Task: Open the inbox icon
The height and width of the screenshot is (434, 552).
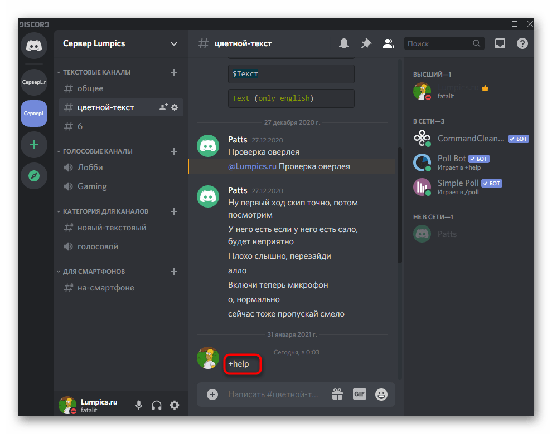Action: pyautogui.click(x=500, y=43)
